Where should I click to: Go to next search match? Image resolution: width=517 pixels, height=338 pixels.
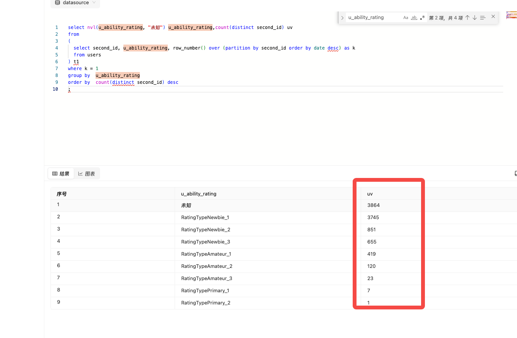(475, 18)
